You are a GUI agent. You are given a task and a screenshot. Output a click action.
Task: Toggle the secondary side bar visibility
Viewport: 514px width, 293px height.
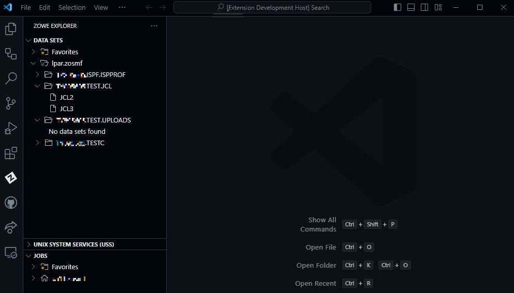tap(424, 7)
